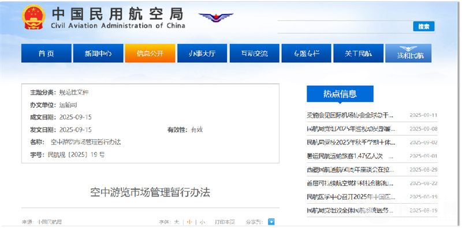
Task: Click the 分享到 share label
Action: (255, 222)
